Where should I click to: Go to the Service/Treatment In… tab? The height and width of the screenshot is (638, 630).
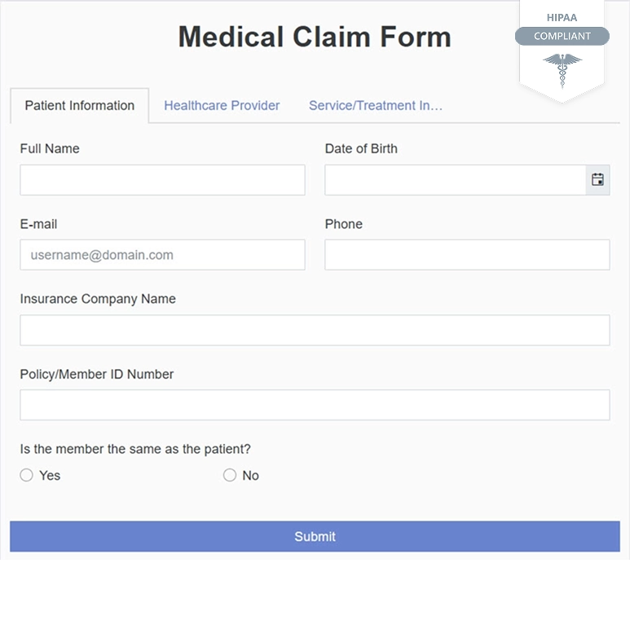[376, 106]
